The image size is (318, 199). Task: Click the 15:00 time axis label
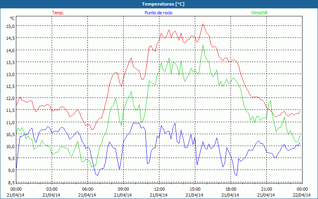point(195,189)
